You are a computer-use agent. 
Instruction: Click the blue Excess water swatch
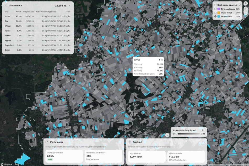(219, 16)
